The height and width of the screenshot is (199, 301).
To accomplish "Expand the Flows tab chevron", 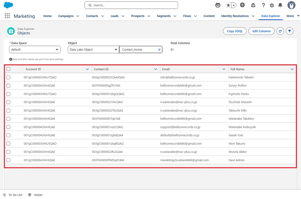I will (x=195, y=16).
